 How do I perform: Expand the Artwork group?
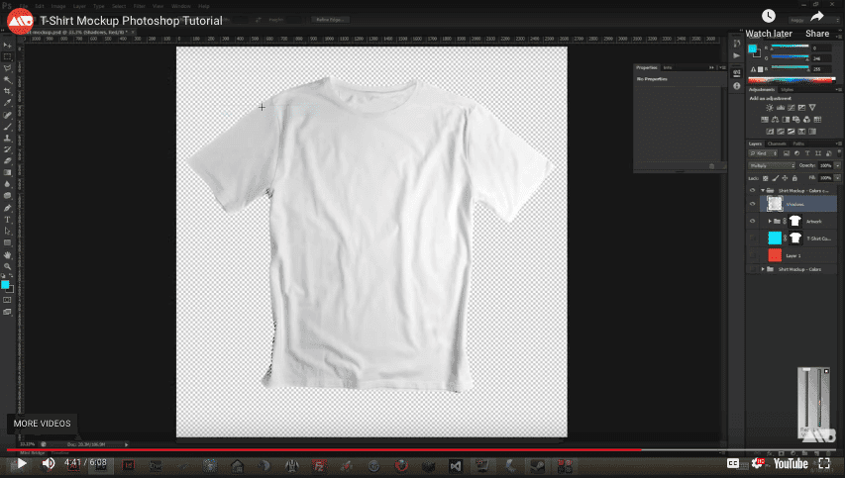coord(770,222)
